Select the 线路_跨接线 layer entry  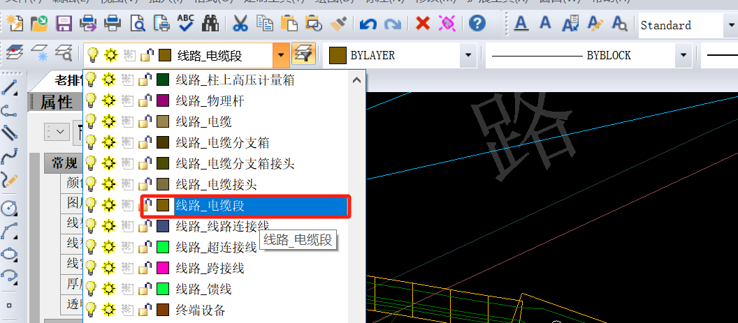pyautogui.click(x=209, y=268)
